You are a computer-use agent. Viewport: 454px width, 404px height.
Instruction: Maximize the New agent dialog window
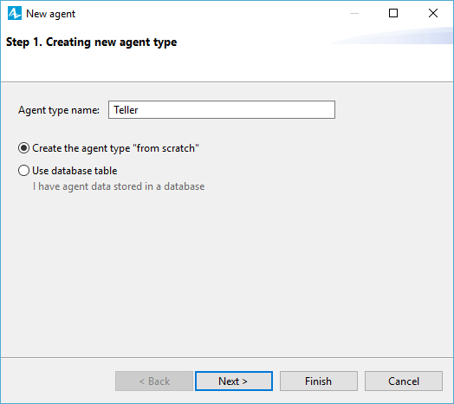click(x=392, y=13)
